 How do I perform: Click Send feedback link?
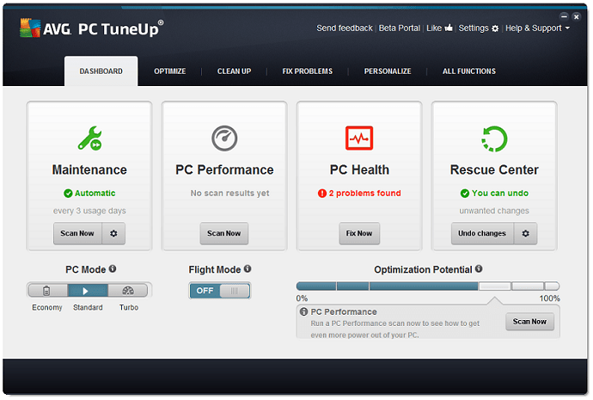coord(345,28)
